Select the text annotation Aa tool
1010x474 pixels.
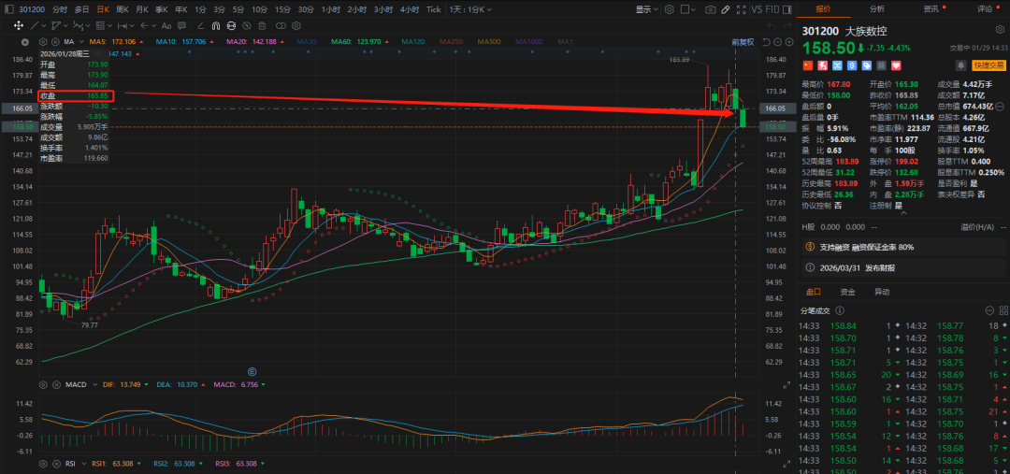[x=166, y=26]
